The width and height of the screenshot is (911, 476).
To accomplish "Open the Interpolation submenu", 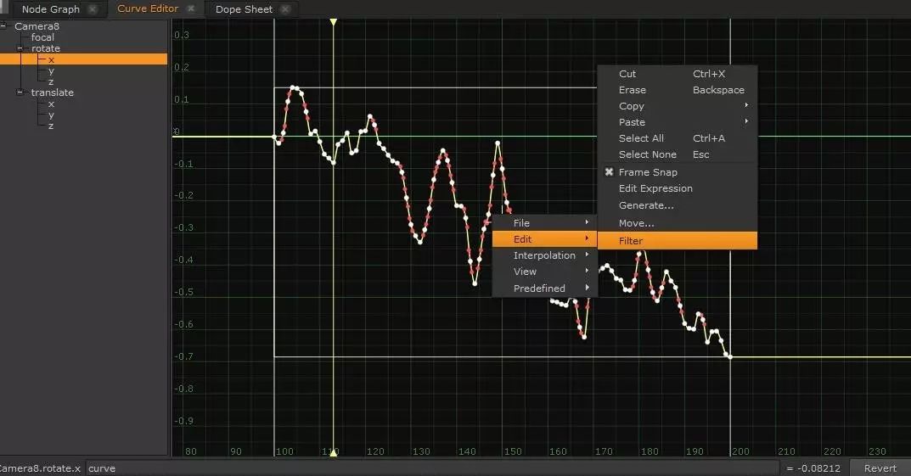I will pyautogui.click(x=545, y=255).
